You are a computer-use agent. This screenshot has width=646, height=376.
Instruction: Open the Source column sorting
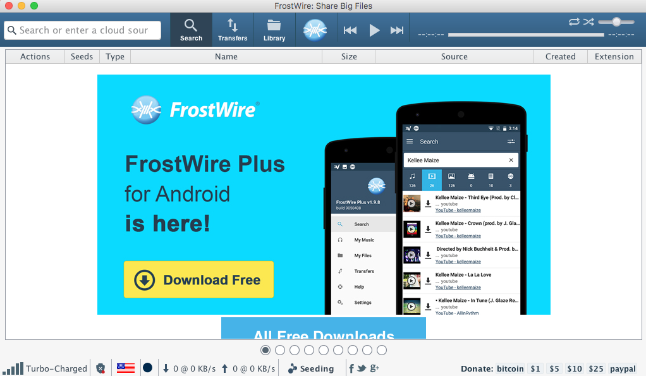[x=454, y=56]
